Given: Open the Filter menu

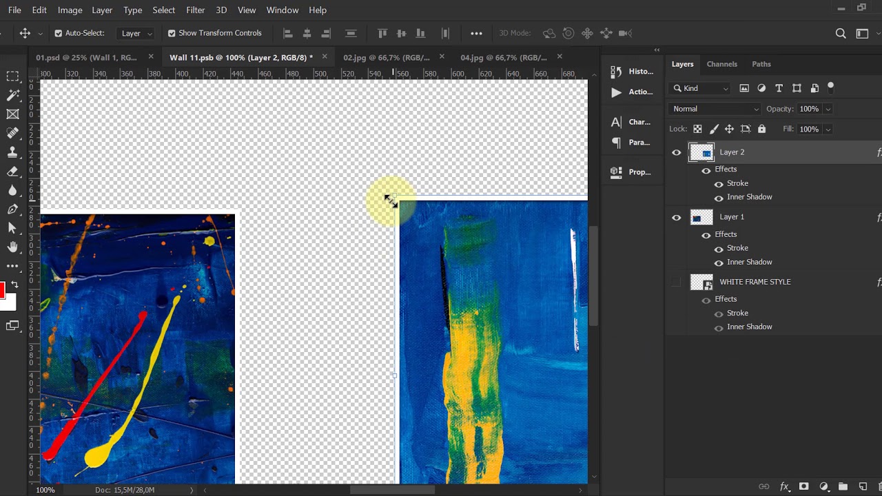Looking at the screenshot, I should point(196,10).
